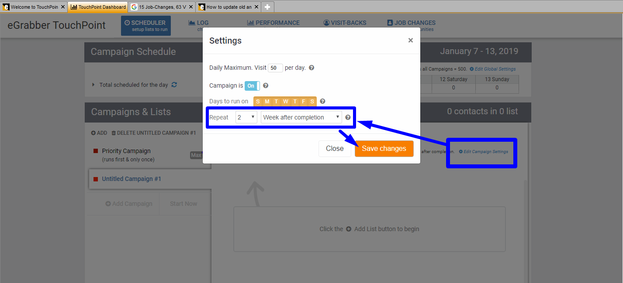Toggle Friday in Days to run on

pos(304,102)
